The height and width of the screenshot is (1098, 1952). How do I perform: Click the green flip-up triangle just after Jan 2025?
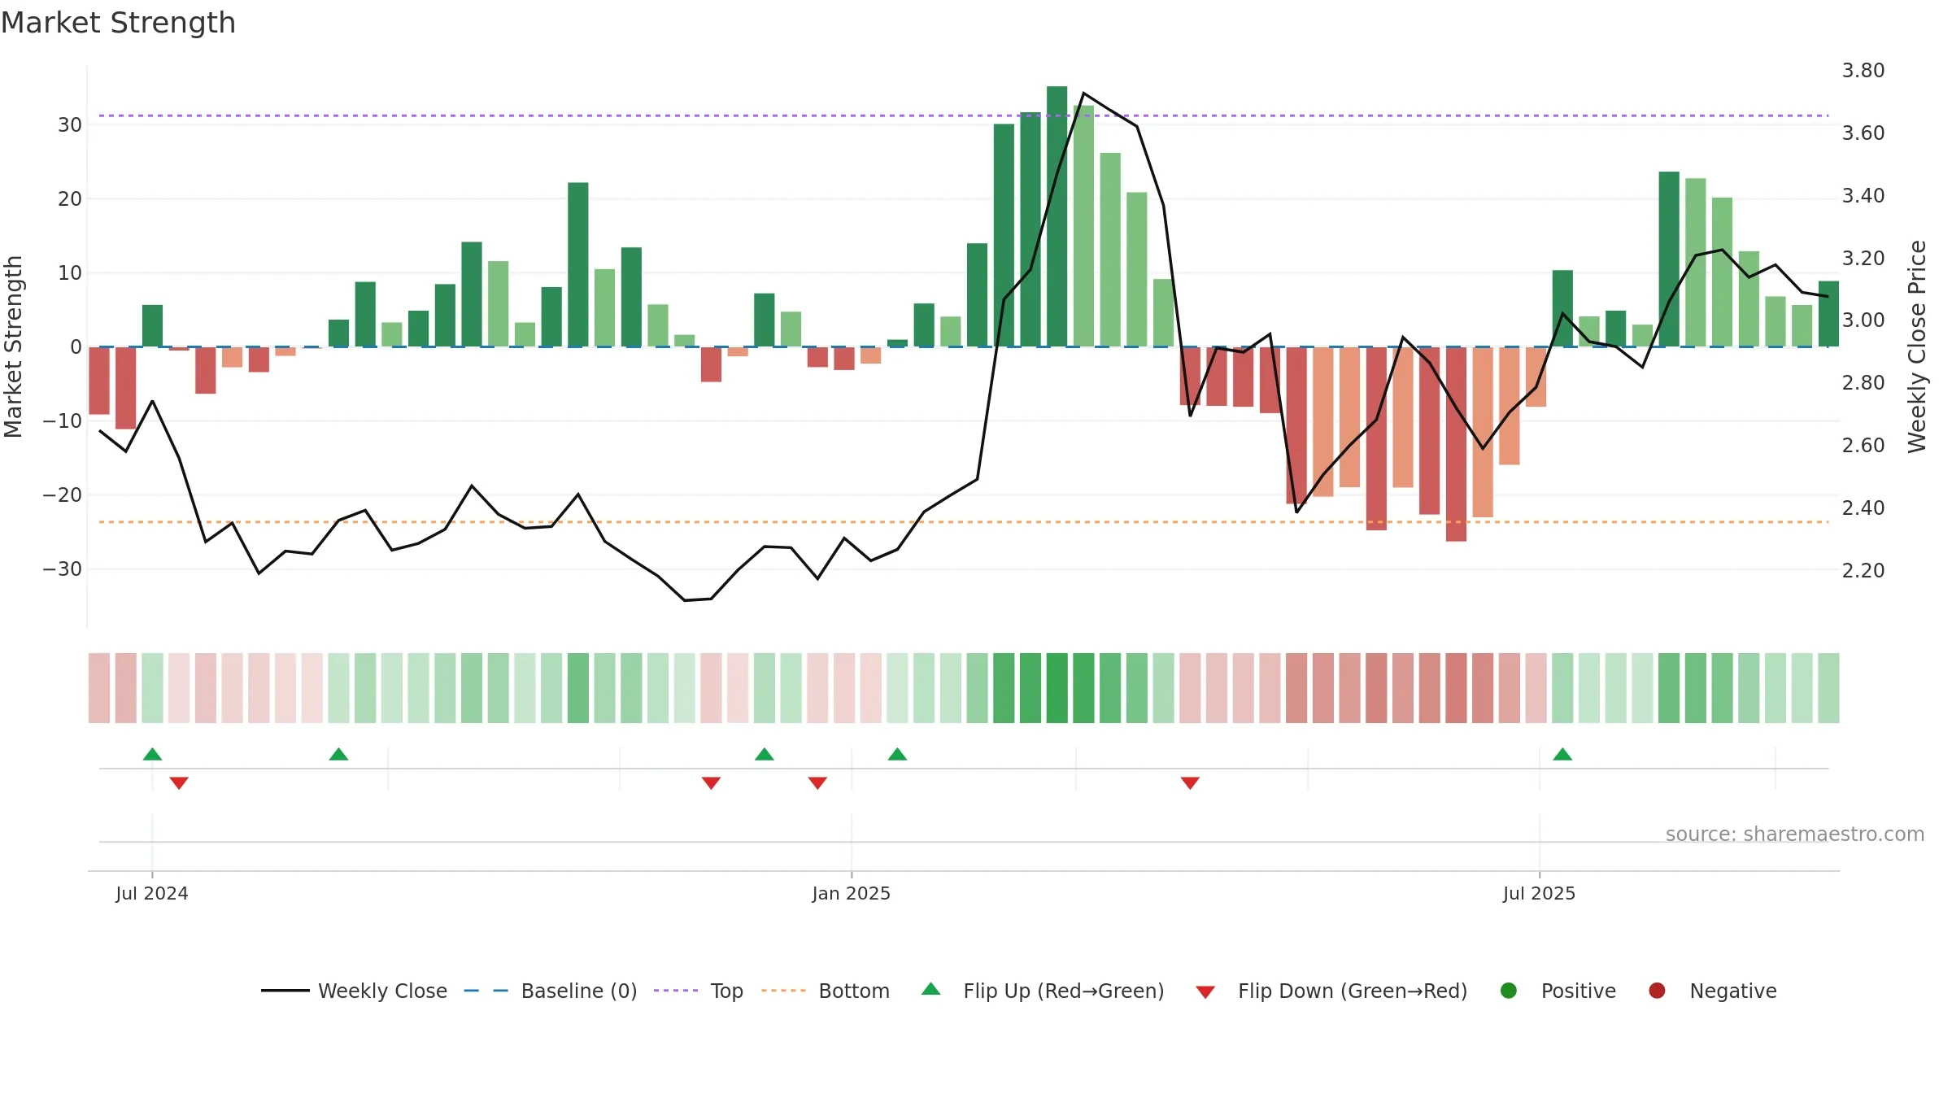(897, 754)
